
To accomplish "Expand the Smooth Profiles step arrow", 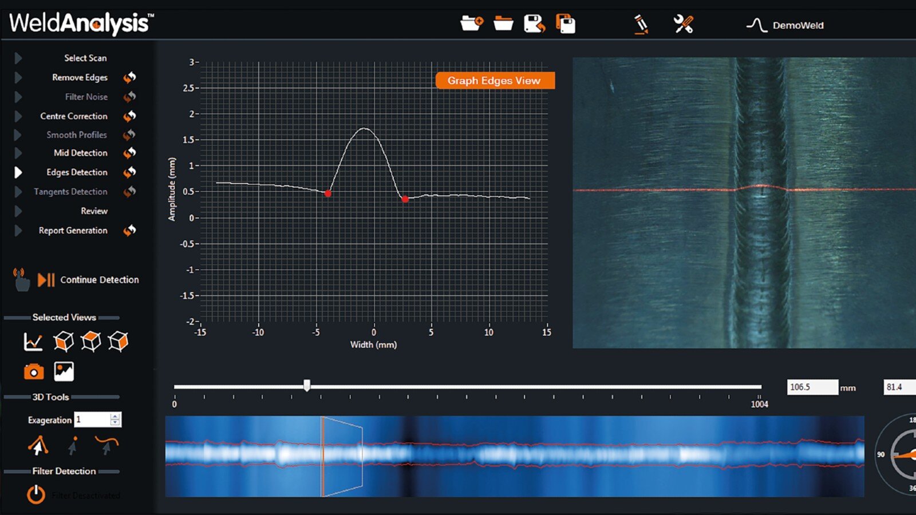I will click(x=18, y=135).
